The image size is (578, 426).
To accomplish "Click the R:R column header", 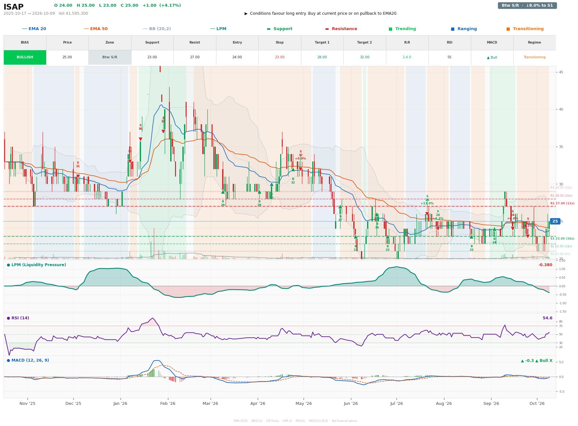I will click(407, 43).
